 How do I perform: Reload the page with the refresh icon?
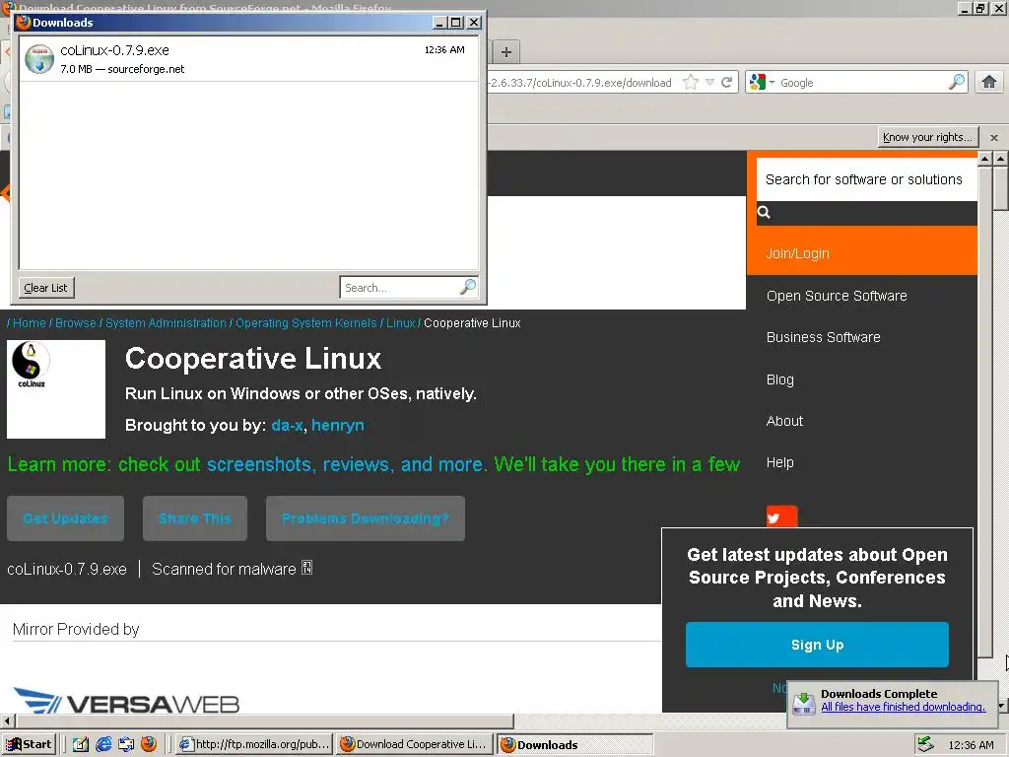click(x=726, y=83)
